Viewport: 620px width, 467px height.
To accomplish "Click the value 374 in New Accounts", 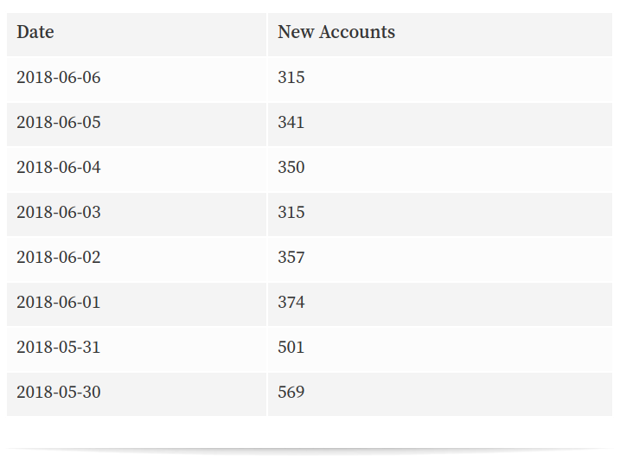I will [291, 303].
